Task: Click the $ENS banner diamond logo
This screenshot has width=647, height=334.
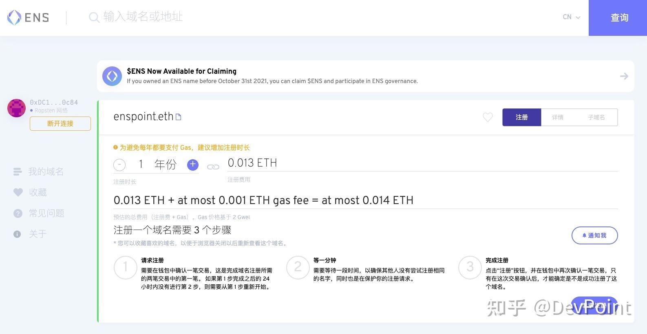Action: tap(112, 76)
